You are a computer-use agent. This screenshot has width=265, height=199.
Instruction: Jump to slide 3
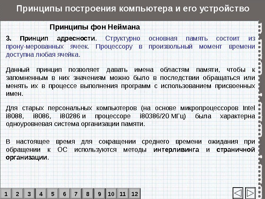29,194
